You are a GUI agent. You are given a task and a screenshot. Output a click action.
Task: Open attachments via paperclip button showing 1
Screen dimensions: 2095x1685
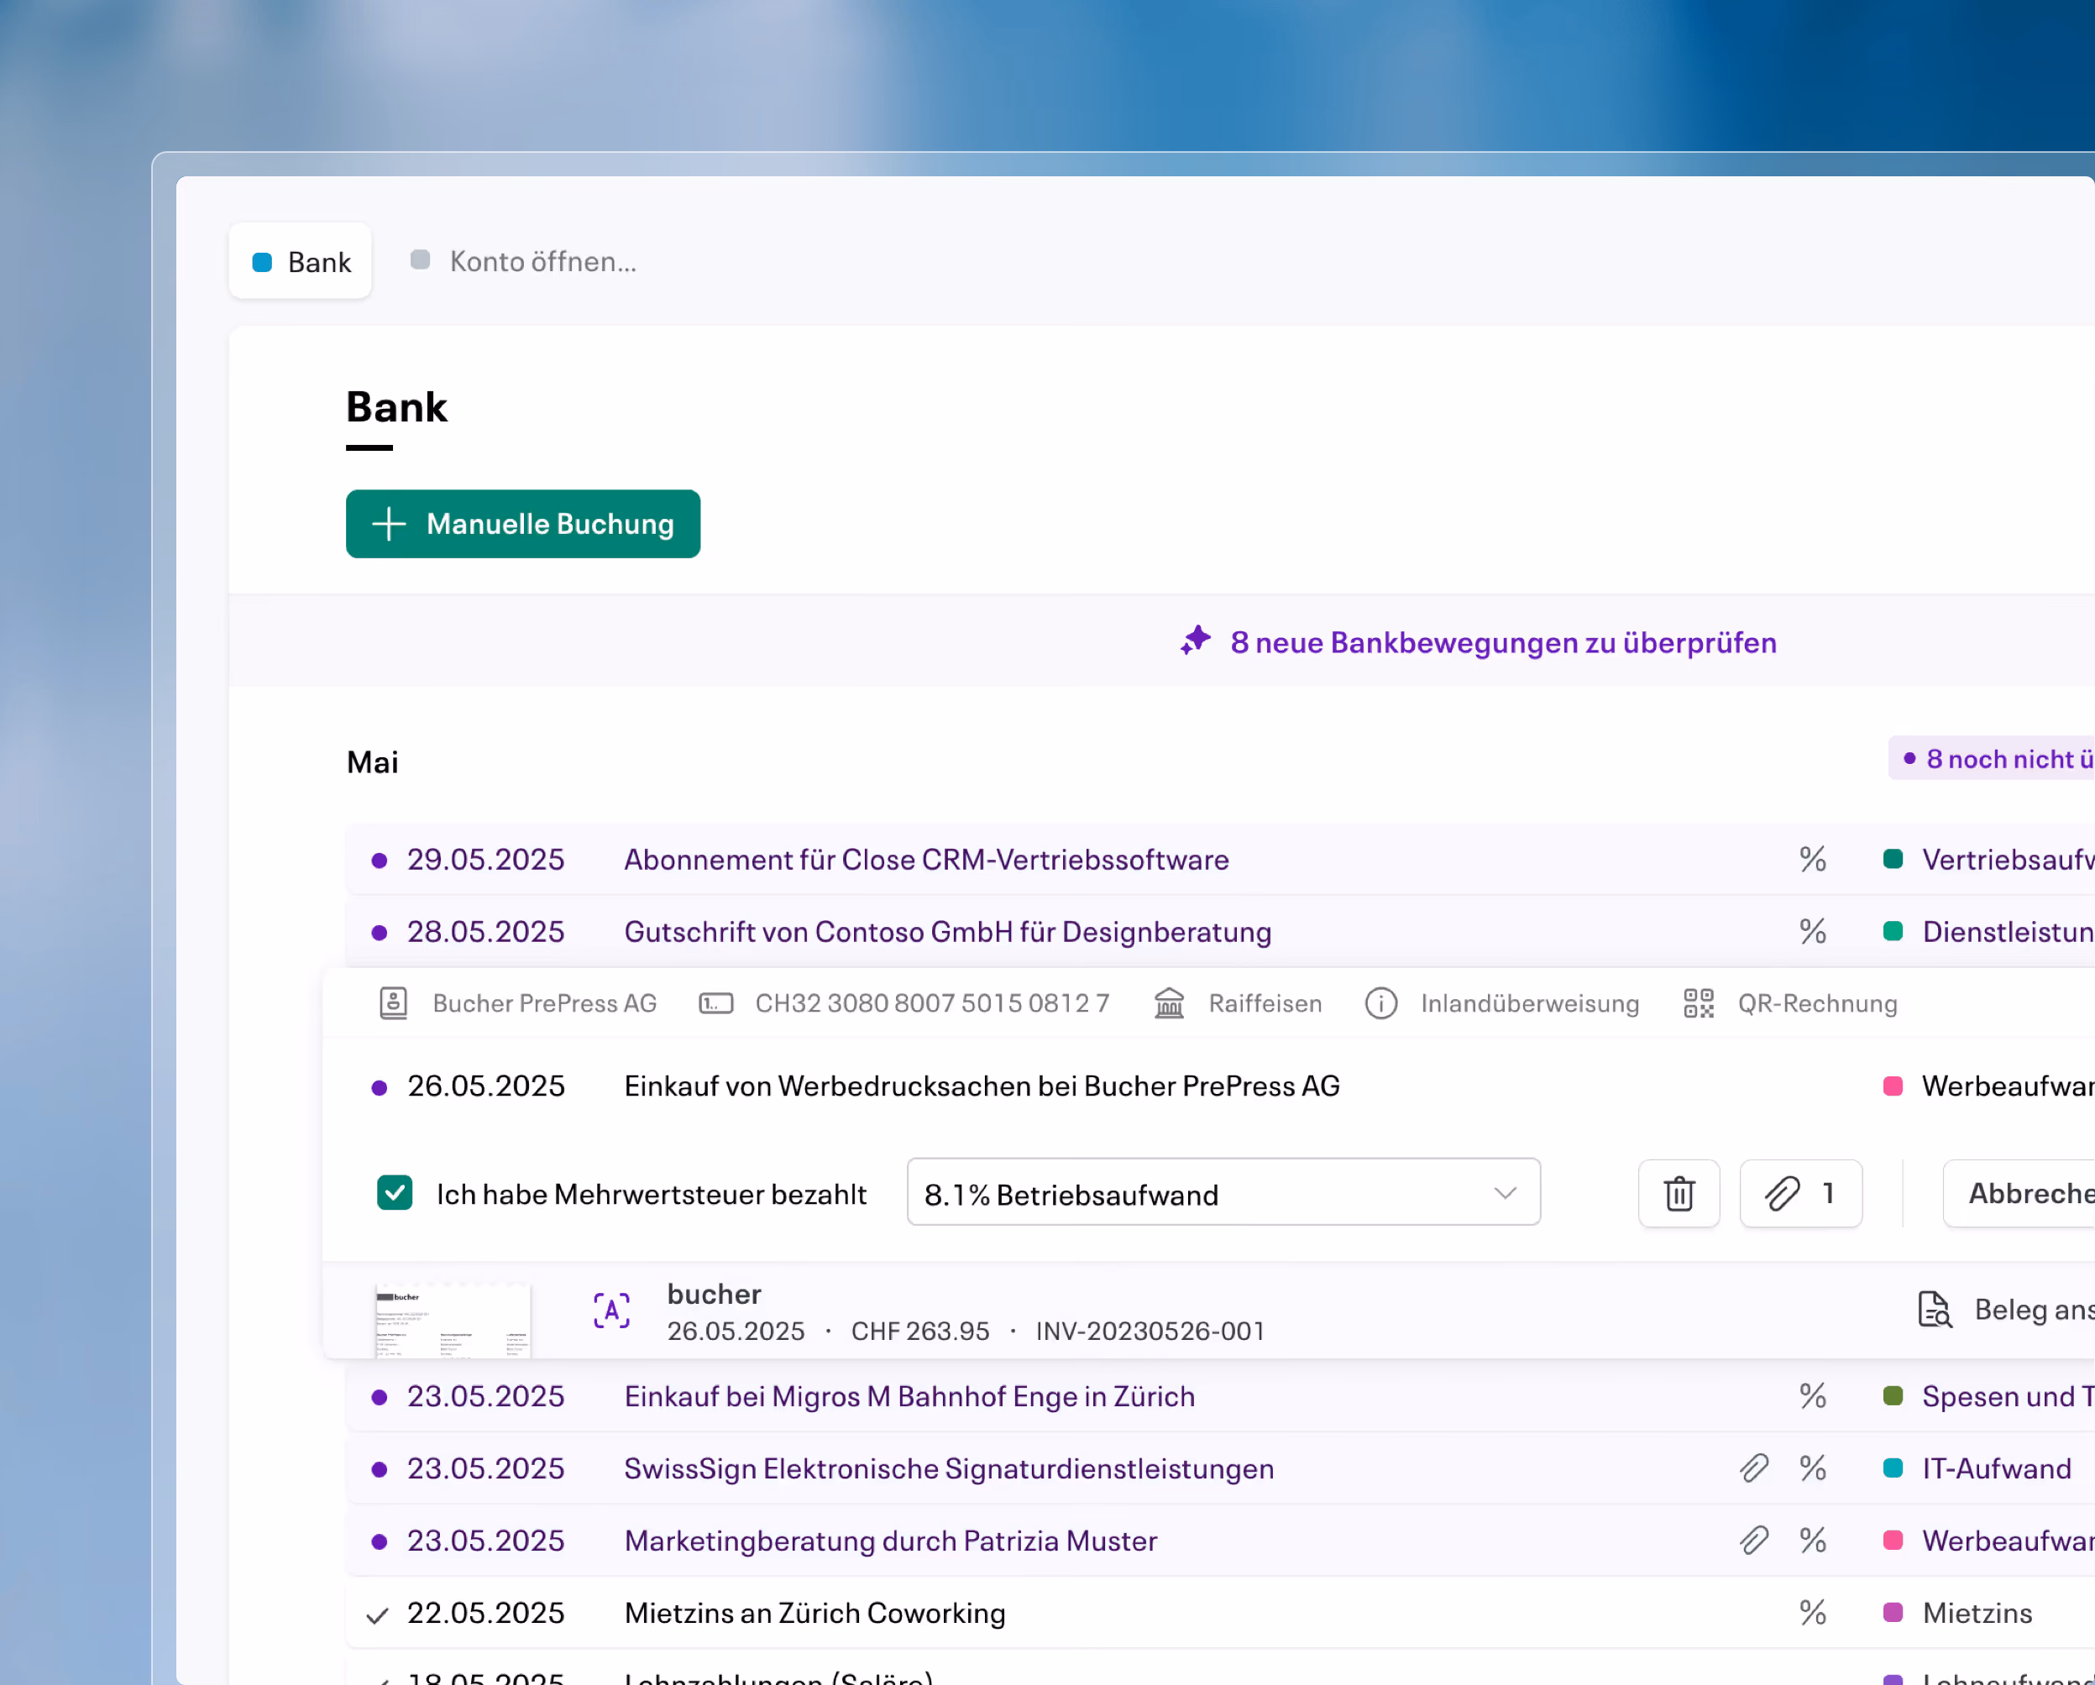click(1799, 1193)
